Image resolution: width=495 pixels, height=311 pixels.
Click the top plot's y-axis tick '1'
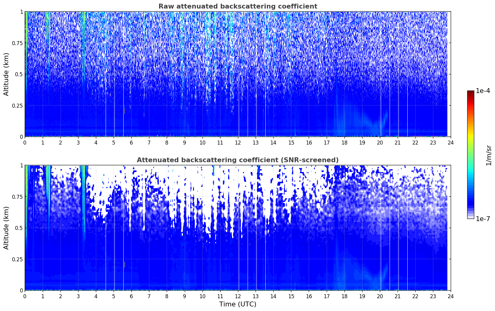click(21, 12)
